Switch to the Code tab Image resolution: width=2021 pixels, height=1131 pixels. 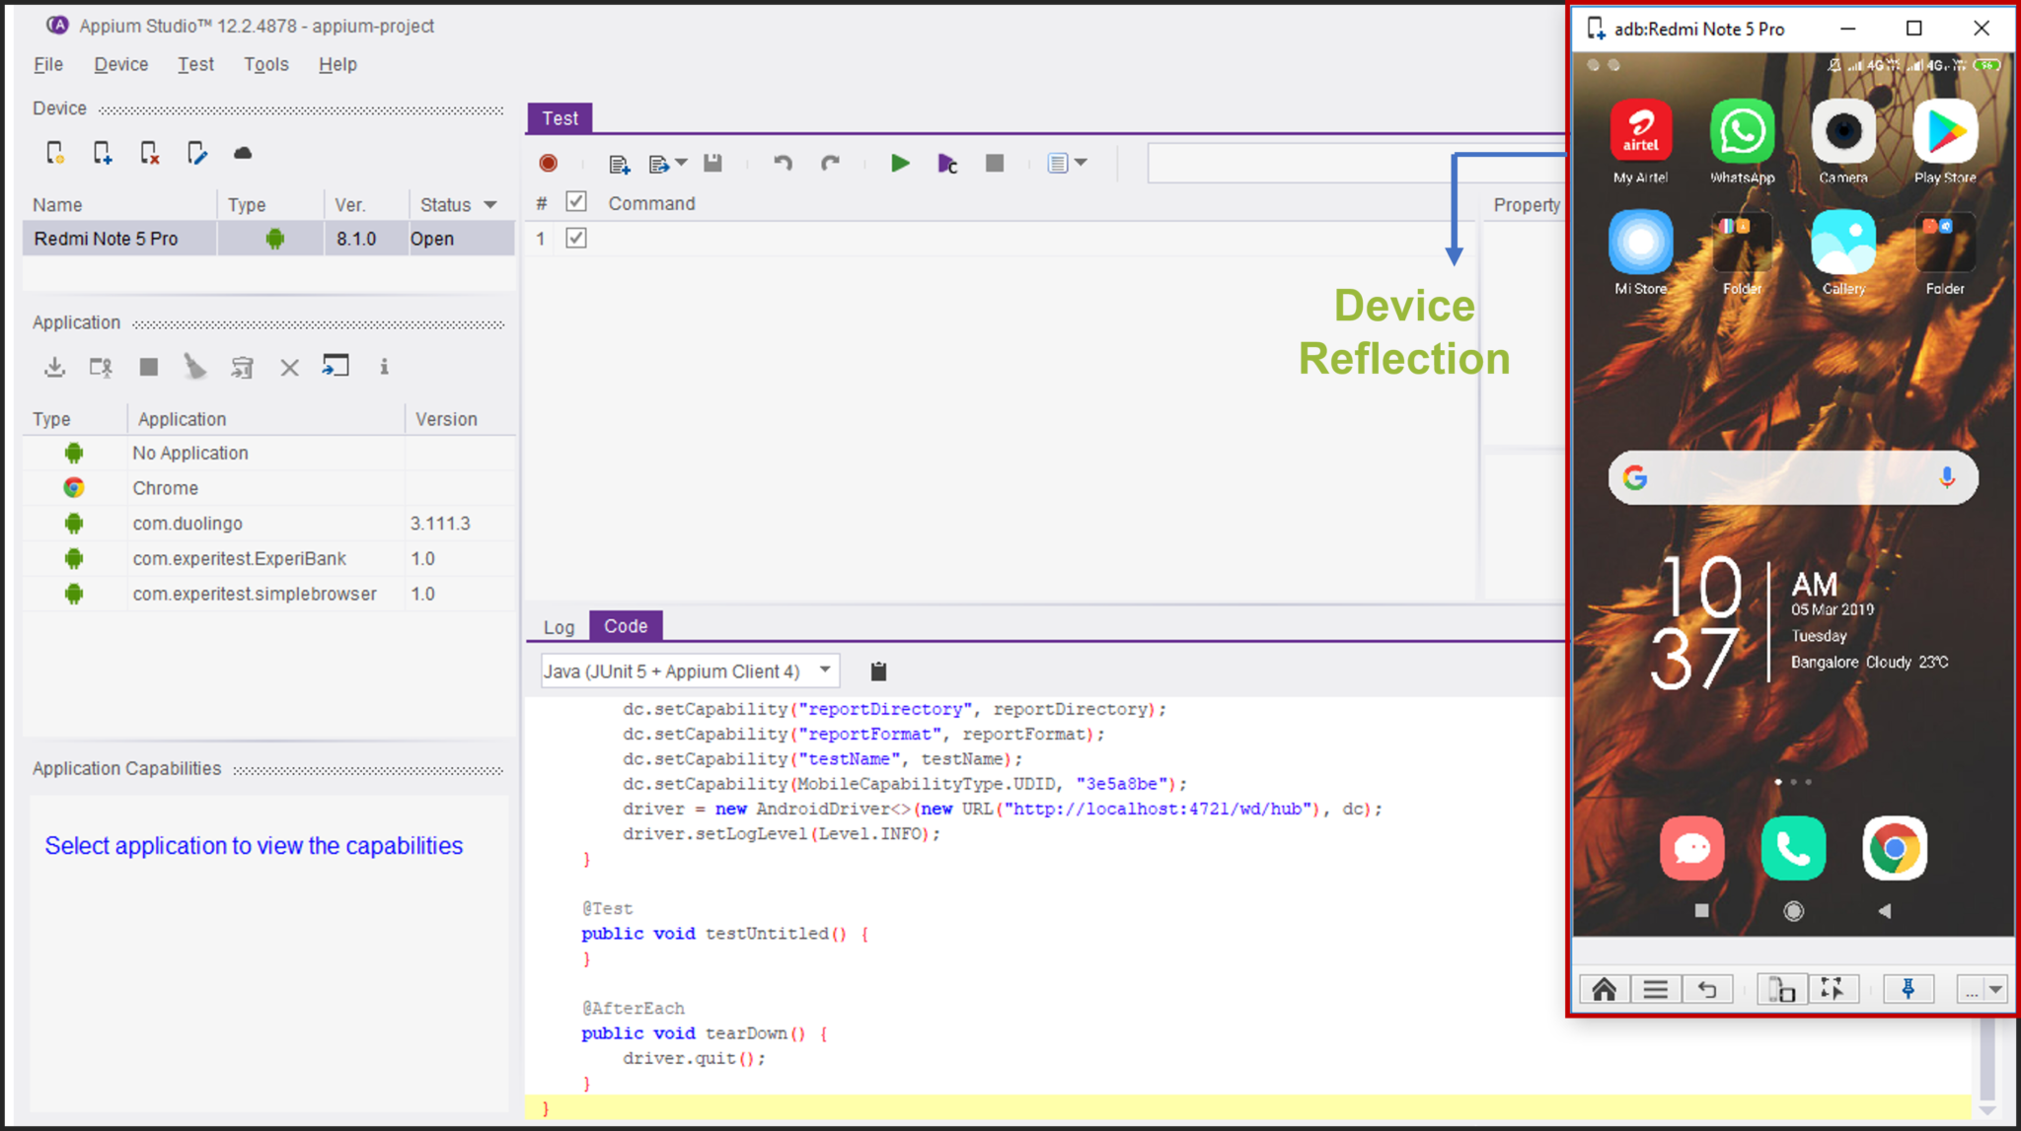[x=625, y=626]
